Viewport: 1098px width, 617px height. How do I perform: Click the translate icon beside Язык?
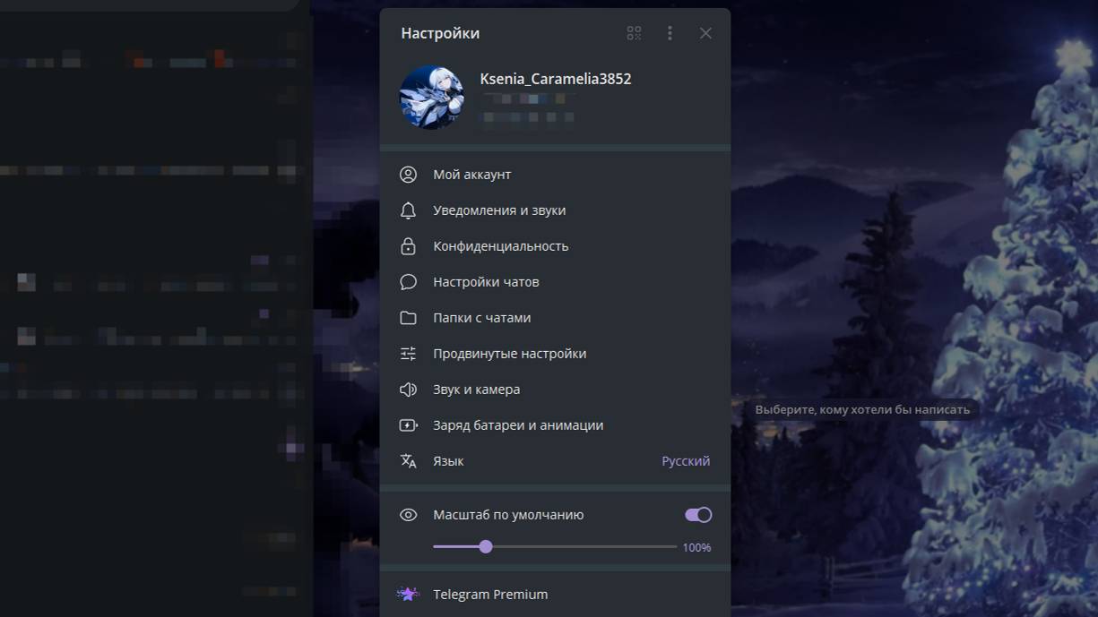[x=408, y=461]
